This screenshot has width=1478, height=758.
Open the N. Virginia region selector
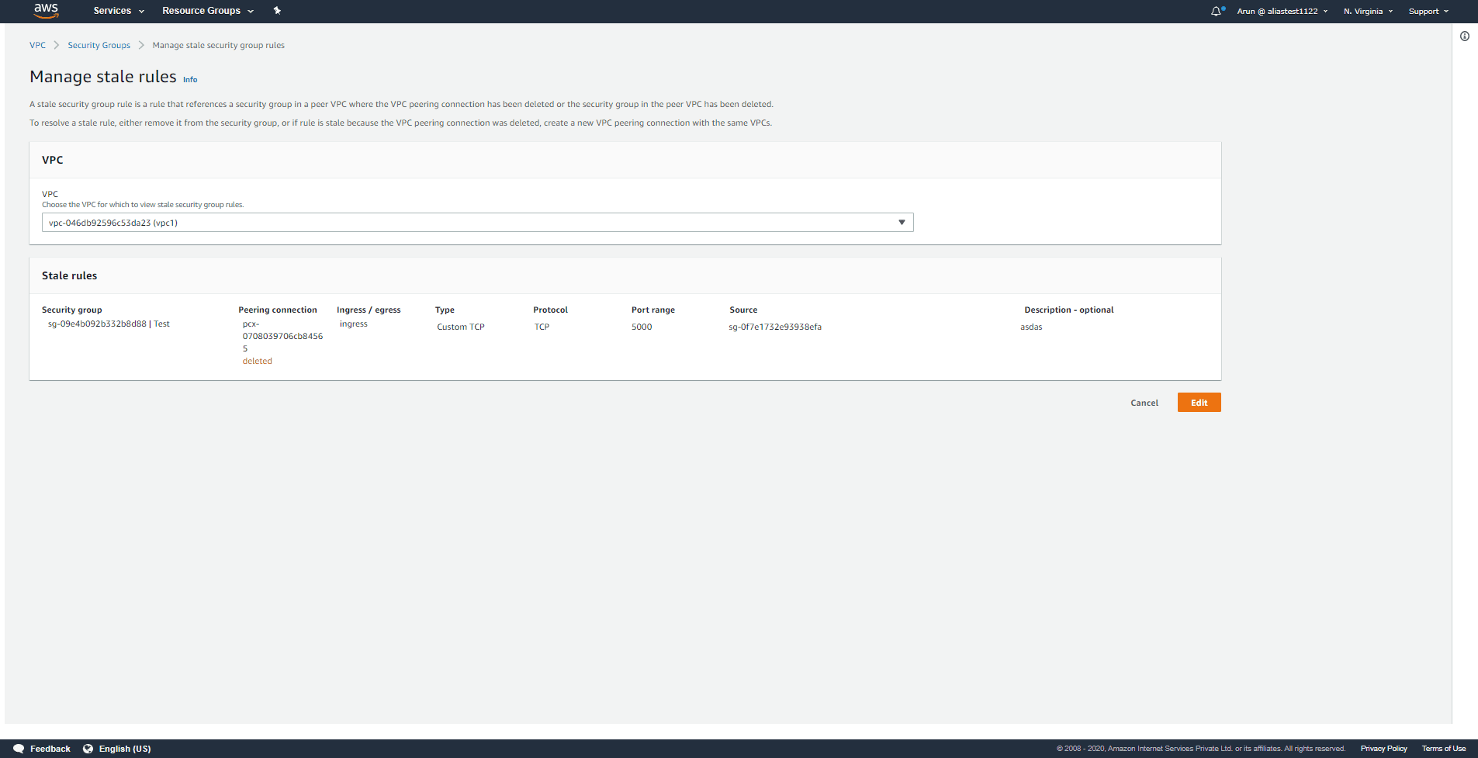point(1367,11)
